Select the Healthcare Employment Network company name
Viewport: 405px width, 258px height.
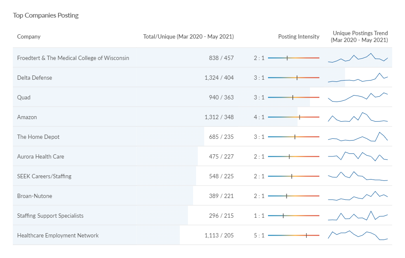(58, 235)
